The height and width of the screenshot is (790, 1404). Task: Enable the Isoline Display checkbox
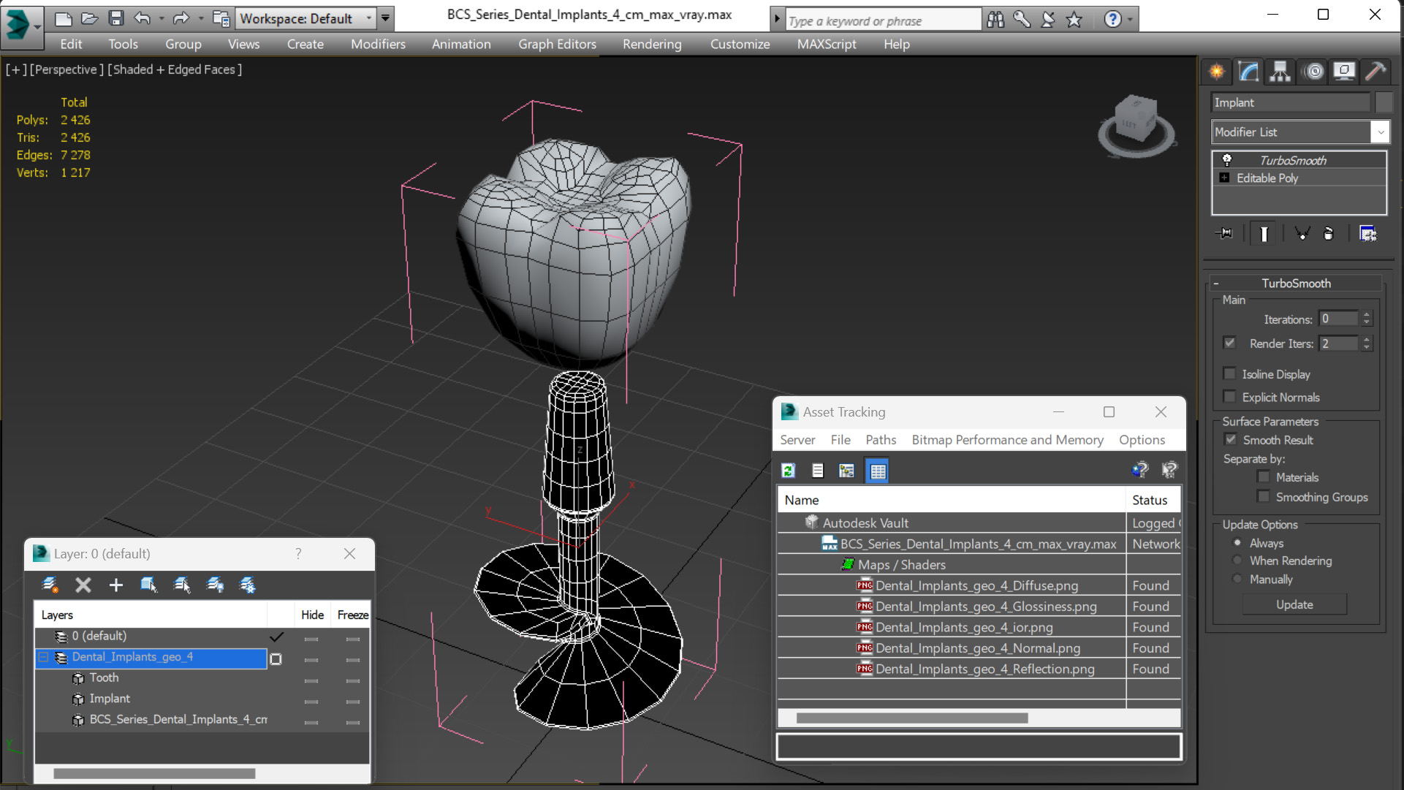click(x=1229, y=374)
